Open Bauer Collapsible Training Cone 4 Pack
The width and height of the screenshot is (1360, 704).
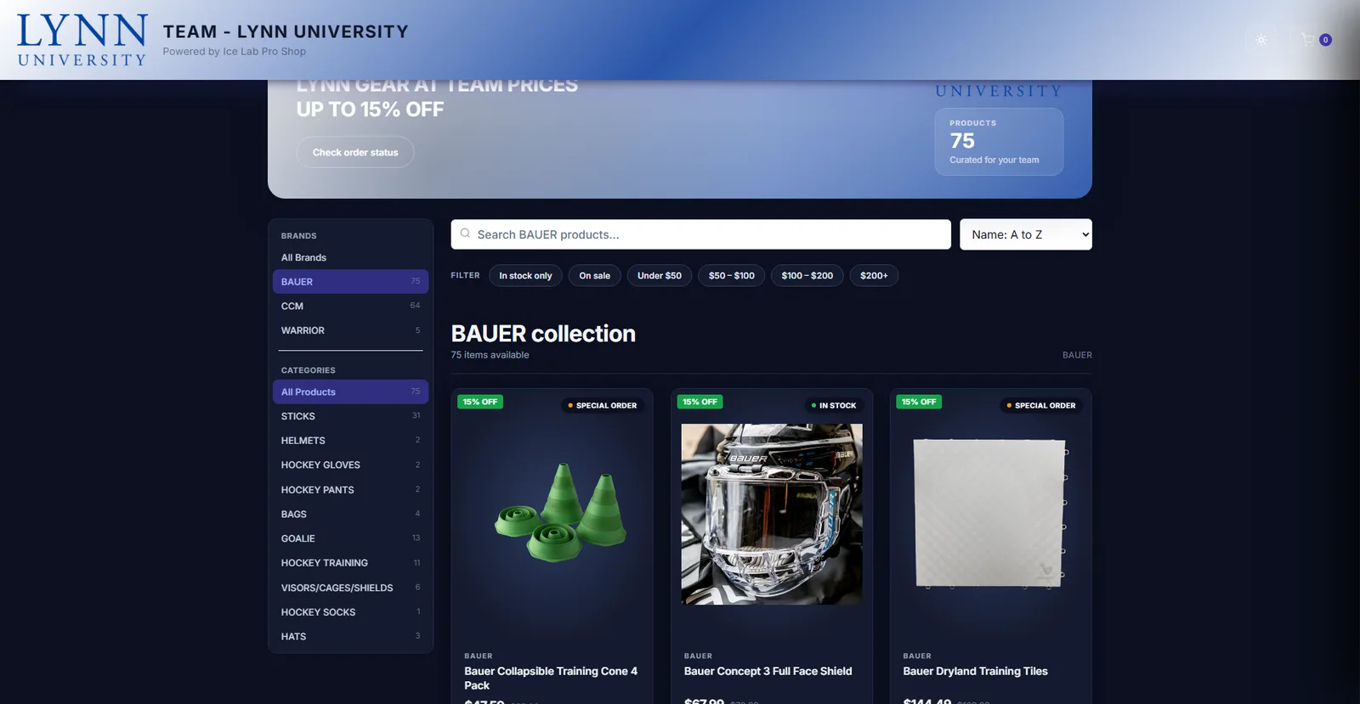pos(551,678)
